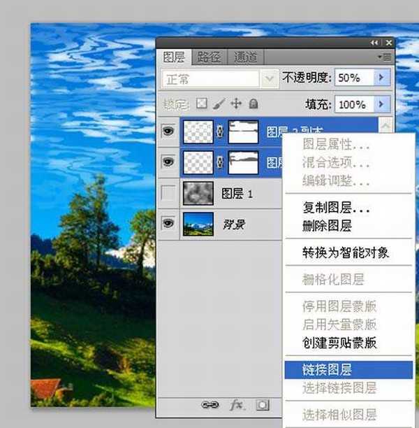419x428 pixels.
Task: Open the layers panel flyout menu
Action: point(384,57)
